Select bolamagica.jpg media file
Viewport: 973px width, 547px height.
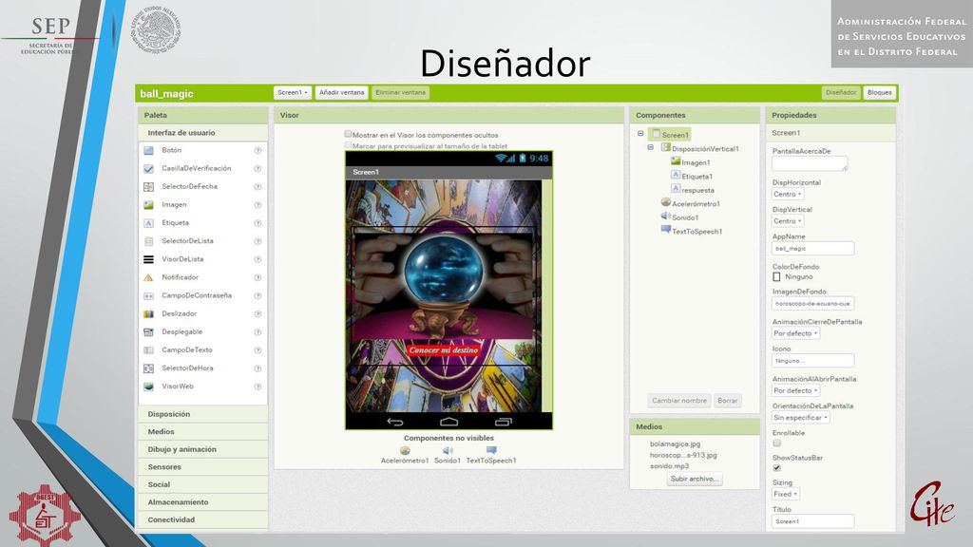[676, 444]
